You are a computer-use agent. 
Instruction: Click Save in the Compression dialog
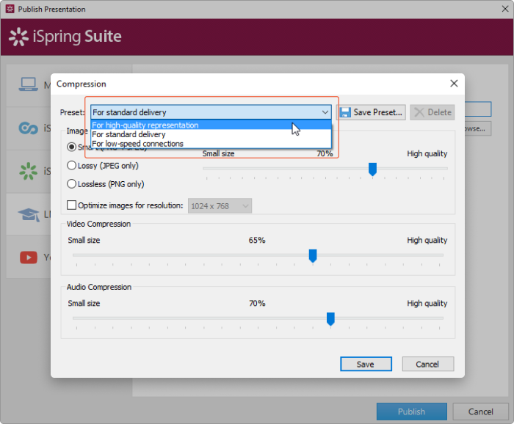point(366,364)
